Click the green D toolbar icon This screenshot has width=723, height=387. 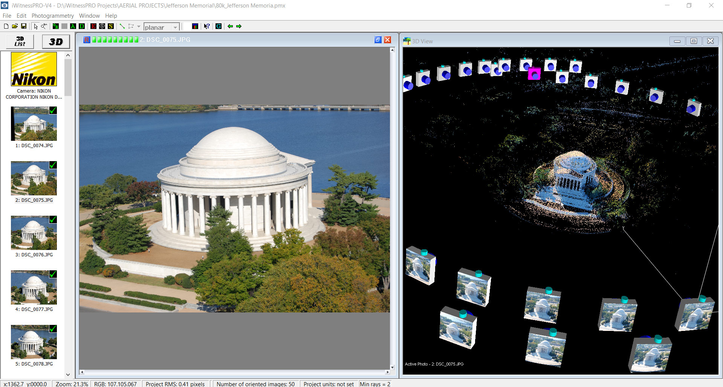click(x=82, y=26)
